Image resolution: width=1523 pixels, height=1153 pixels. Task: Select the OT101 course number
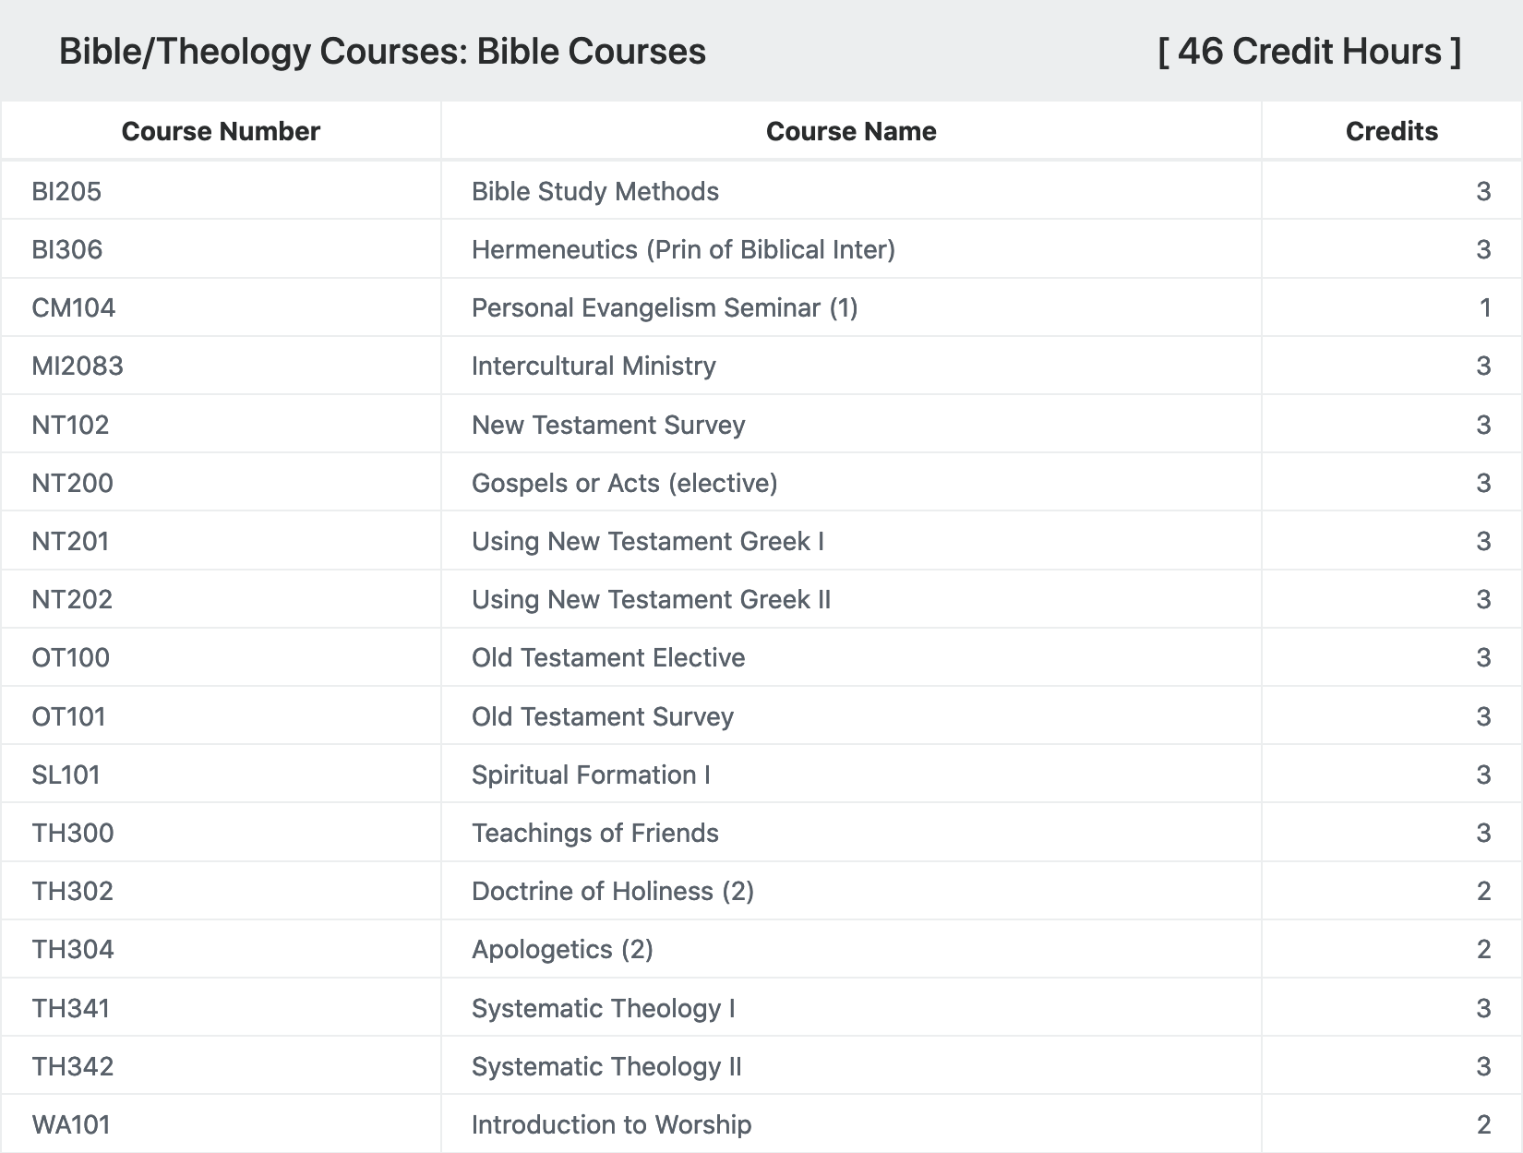pyautogui.click(x=68, y=716)
